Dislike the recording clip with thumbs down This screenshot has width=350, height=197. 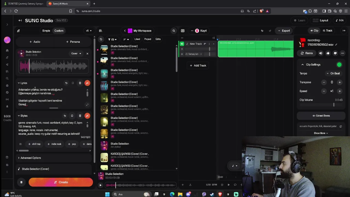(x=335, y=53)
